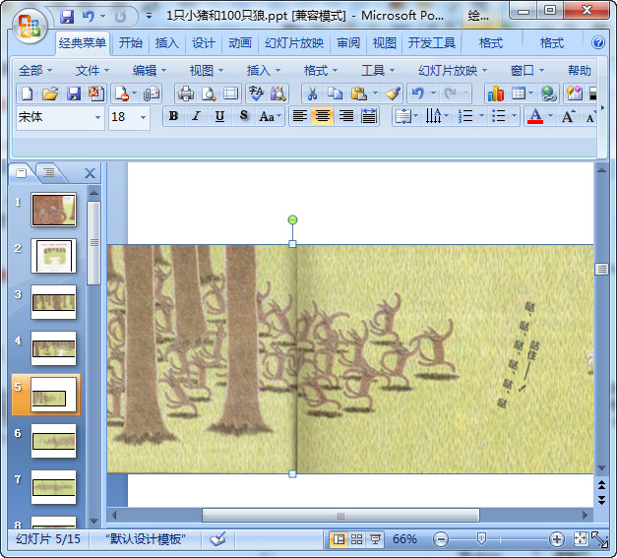Click the spell check status icon

pos(217,538)
